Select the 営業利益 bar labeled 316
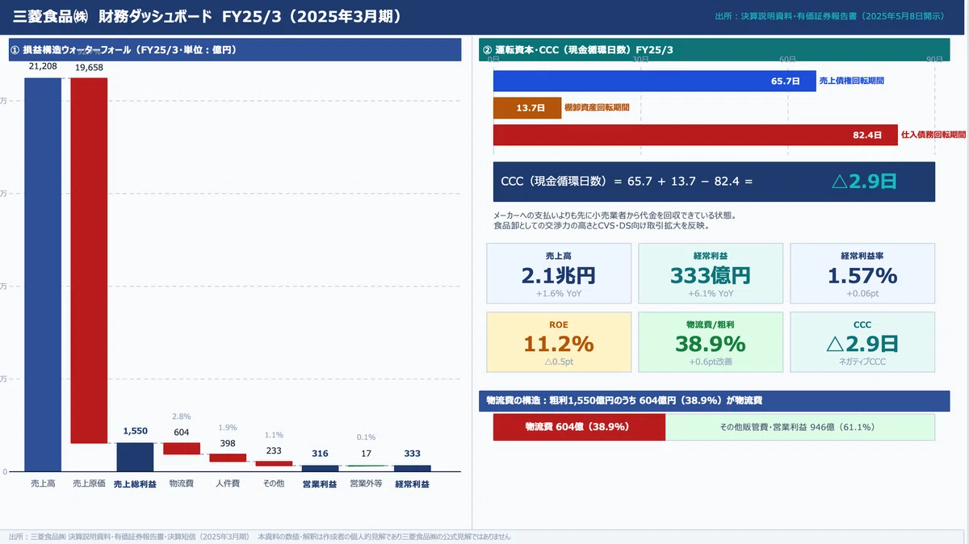969x544 pixels. point(320,468)
